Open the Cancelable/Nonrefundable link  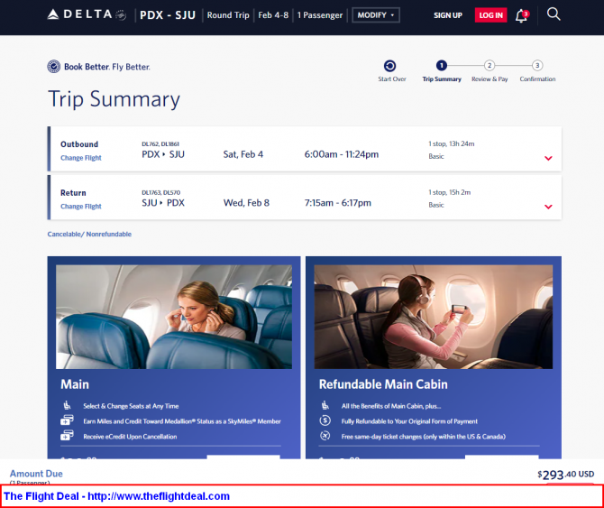[x=89, y=234]
